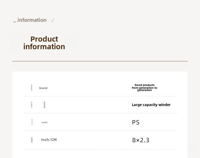Click the 'brand' label
200x158 pixels.
coord(43,88)
